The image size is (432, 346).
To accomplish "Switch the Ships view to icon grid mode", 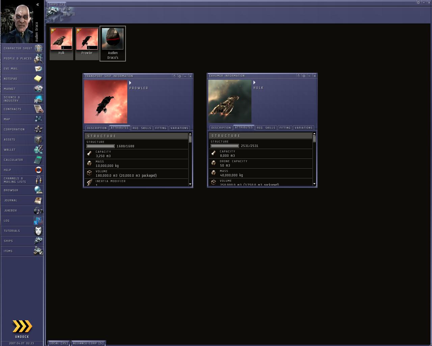I will coord(65,14).
